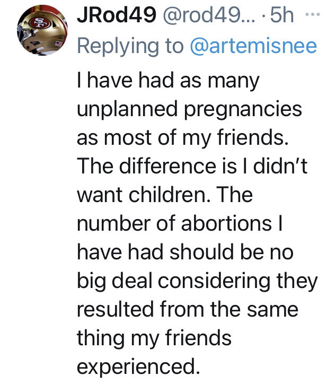336x384 pixels.
Task: Click the text 'big deal considering they'
Action: (x=197, y=280)
